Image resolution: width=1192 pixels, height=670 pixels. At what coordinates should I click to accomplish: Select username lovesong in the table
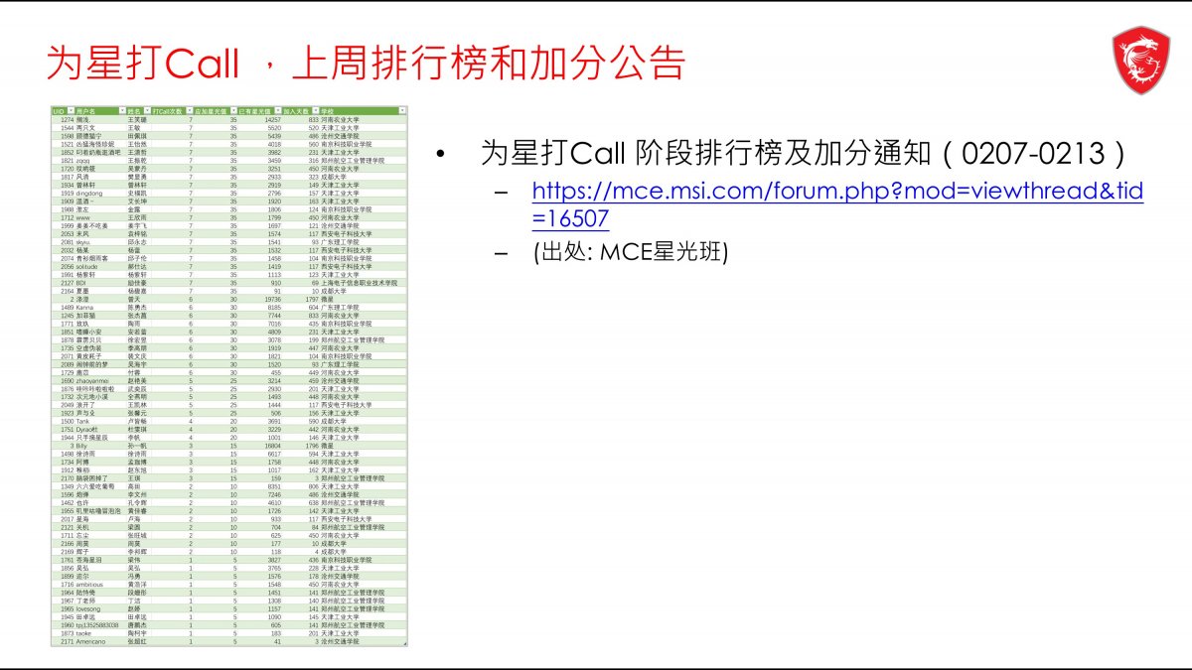click(89, 609)
